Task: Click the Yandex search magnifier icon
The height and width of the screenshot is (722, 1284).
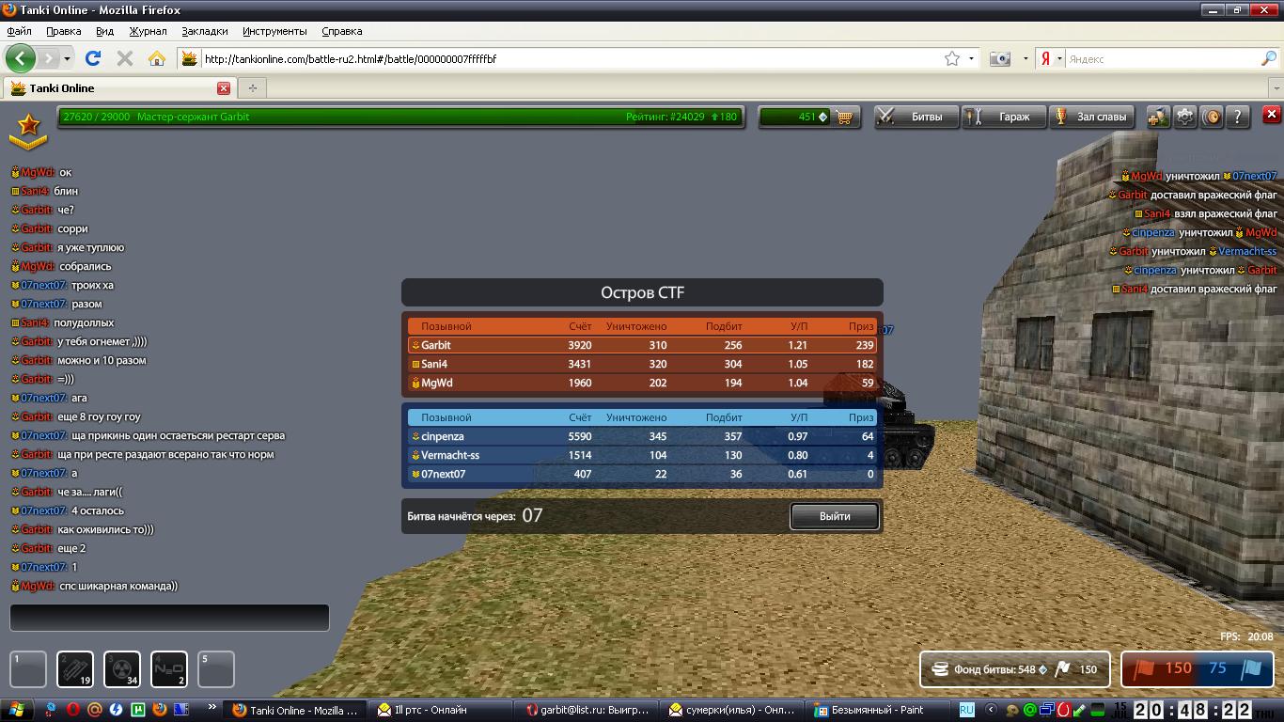Action: click(1269, 58)
